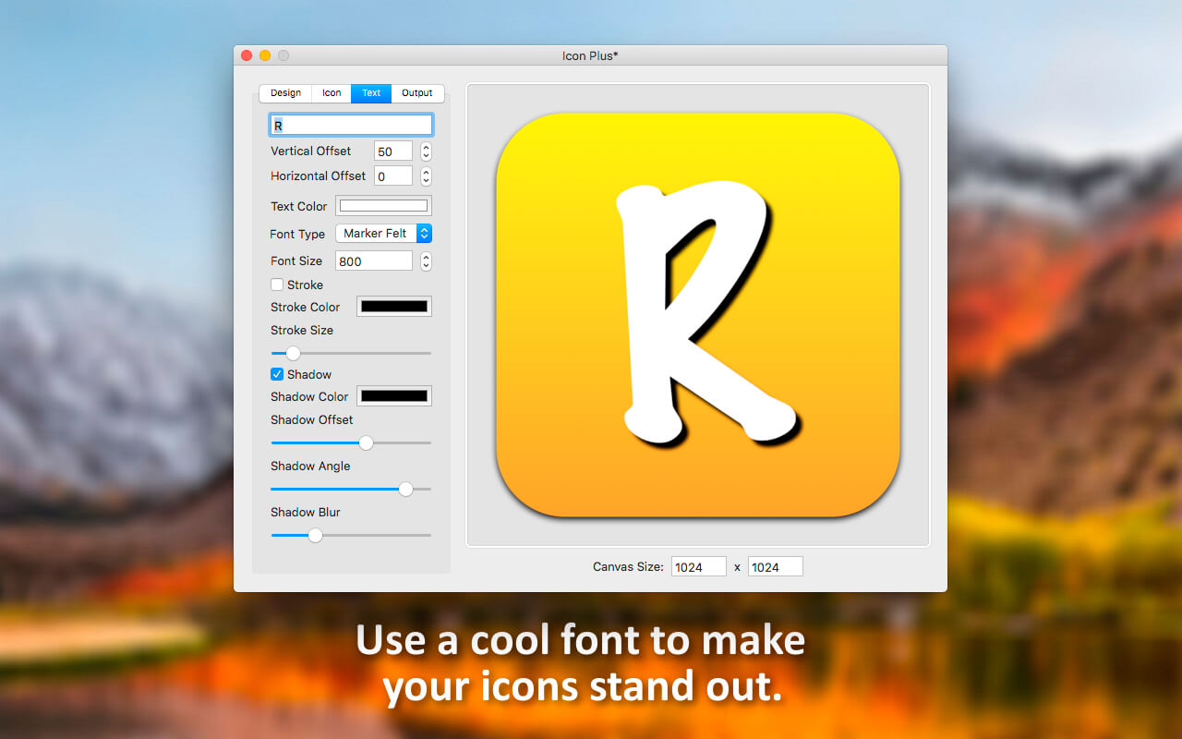This screenshot has width=1182, height=739.
Task: Click the Horizontal Offset stepper arrows
Action: click(x=426, y=176)
